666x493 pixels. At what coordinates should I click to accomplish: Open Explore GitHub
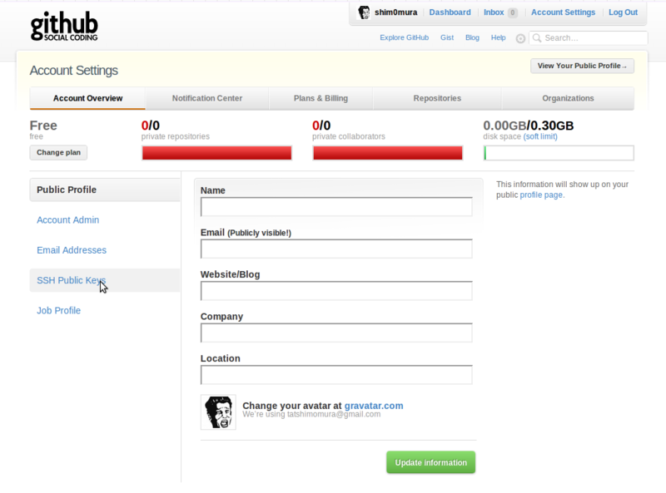tap(405, 37)
